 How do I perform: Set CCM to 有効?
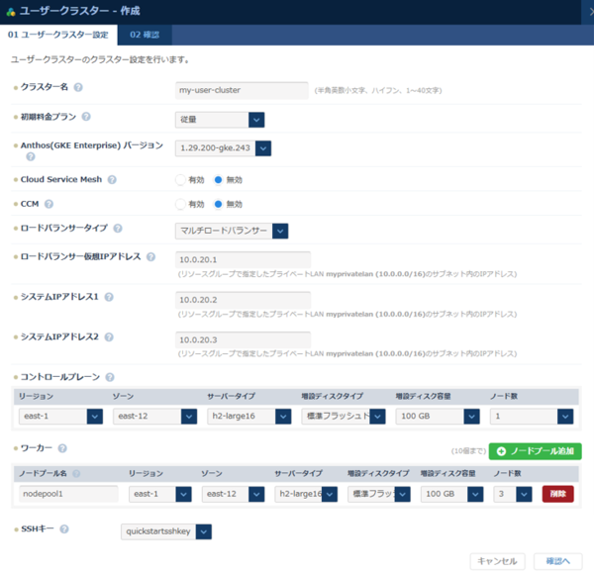click(x=180, y=204)
